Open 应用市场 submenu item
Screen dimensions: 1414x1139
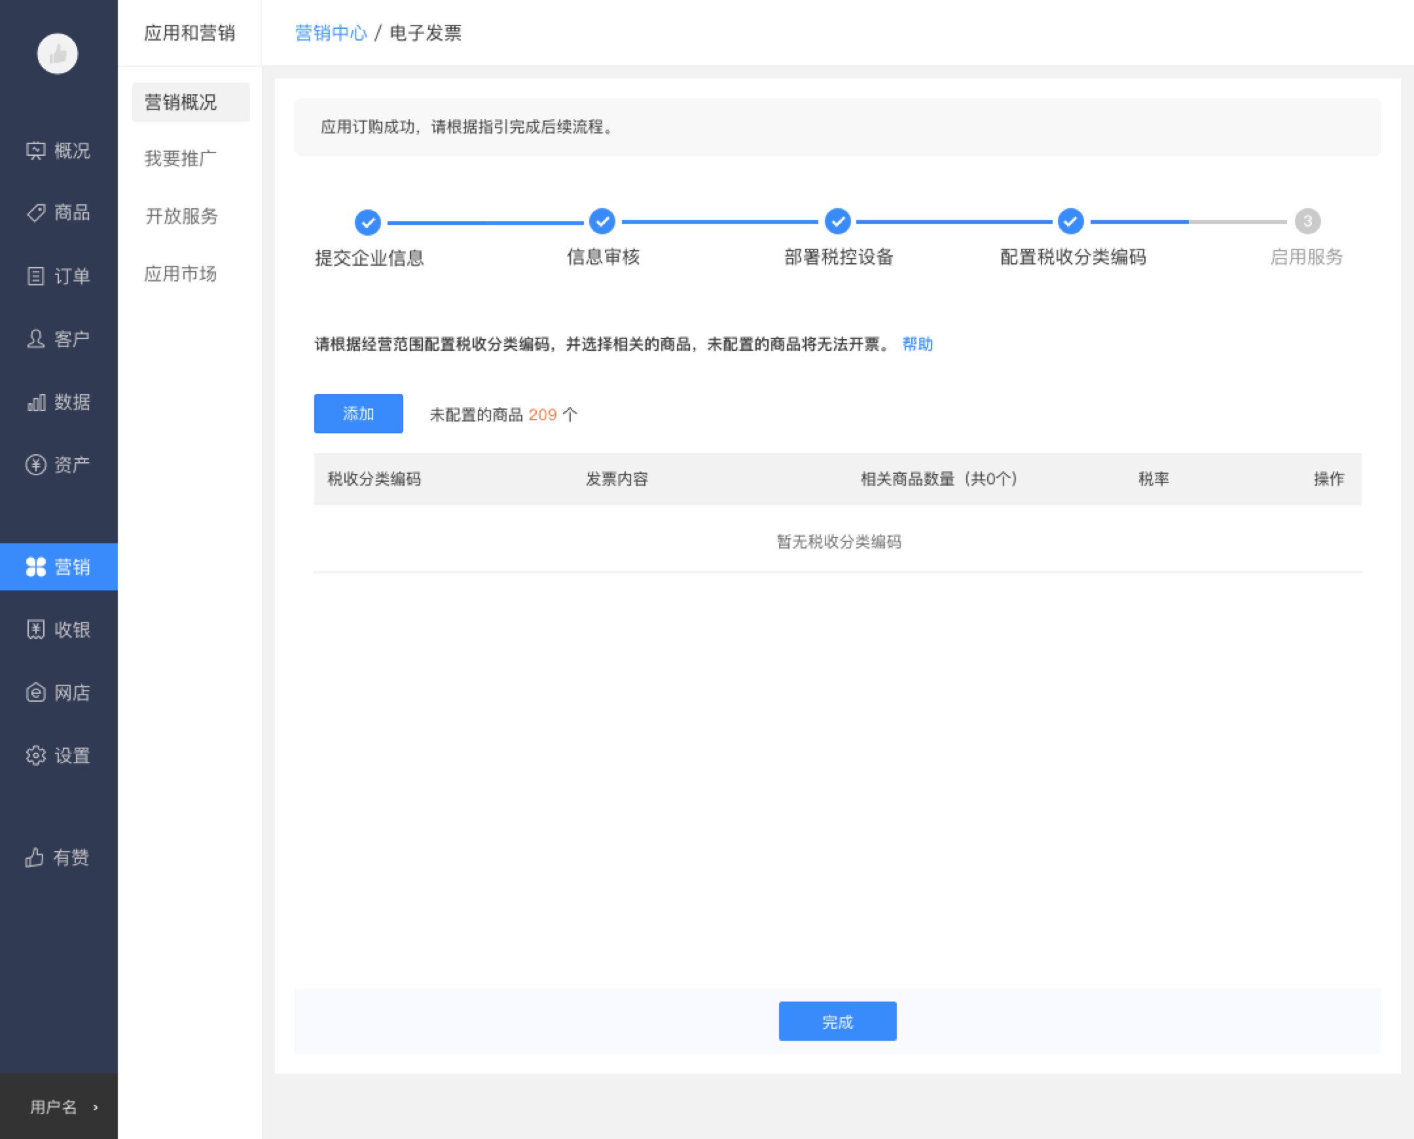(181, 274)
